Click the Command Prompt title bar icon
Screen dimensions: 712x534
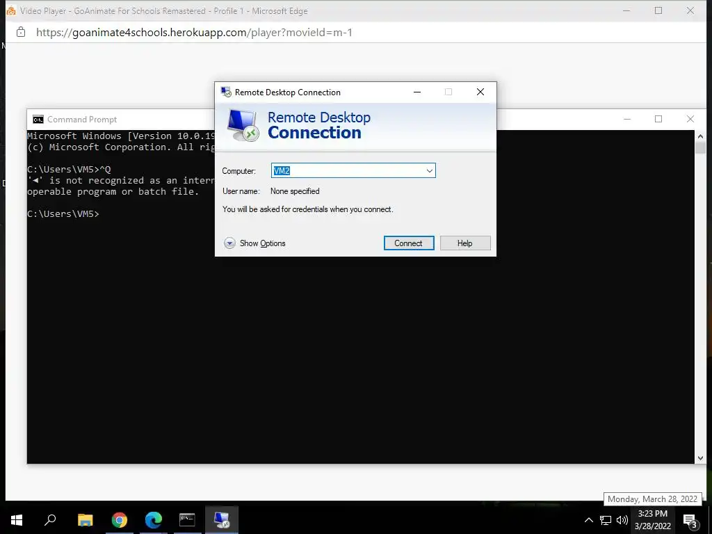pyautogui.click(x=38, y=120)
